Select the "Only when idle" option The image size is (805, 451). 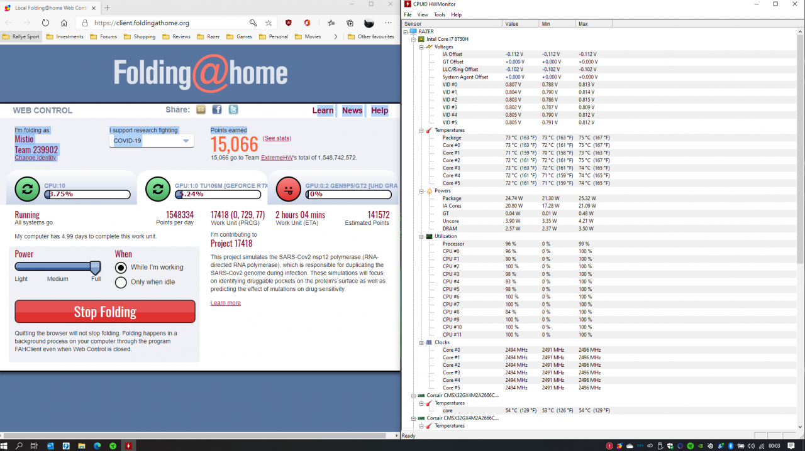tap(121, 283)
